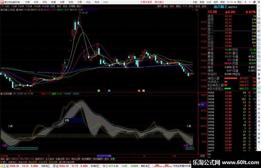Click the 2023/07/20 date marker on timeline
The width and height of the screenshot is (261, 168).
104,156
